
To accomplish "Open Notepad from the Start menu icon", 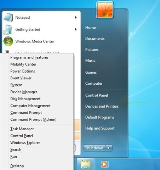I will tap(8, 18).
